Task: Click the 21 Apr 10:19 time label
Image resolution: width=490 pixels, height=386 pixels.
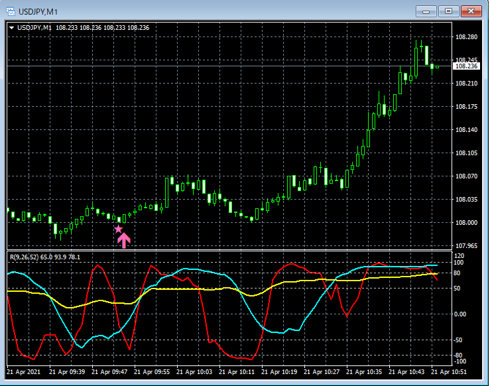Action: pyautogui.click(x=279, y=372)
